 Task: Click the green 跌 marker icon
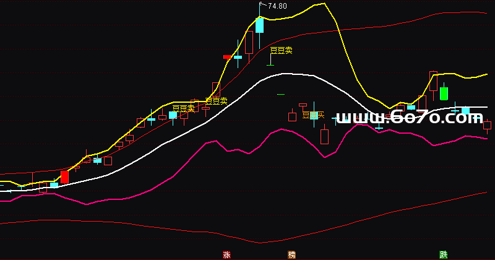(x=443, y=254)
